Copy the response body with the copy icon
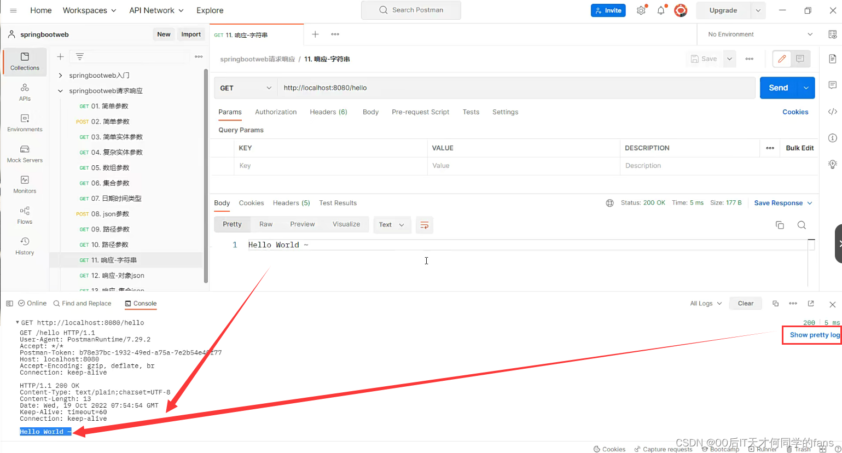The width and height of the screenshot is (842, 453). (x=780, y=225)
